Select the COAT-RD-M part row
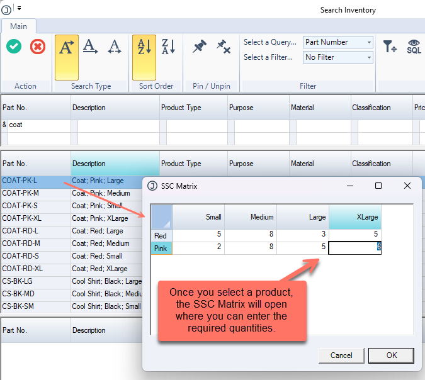 click(72, 245)
